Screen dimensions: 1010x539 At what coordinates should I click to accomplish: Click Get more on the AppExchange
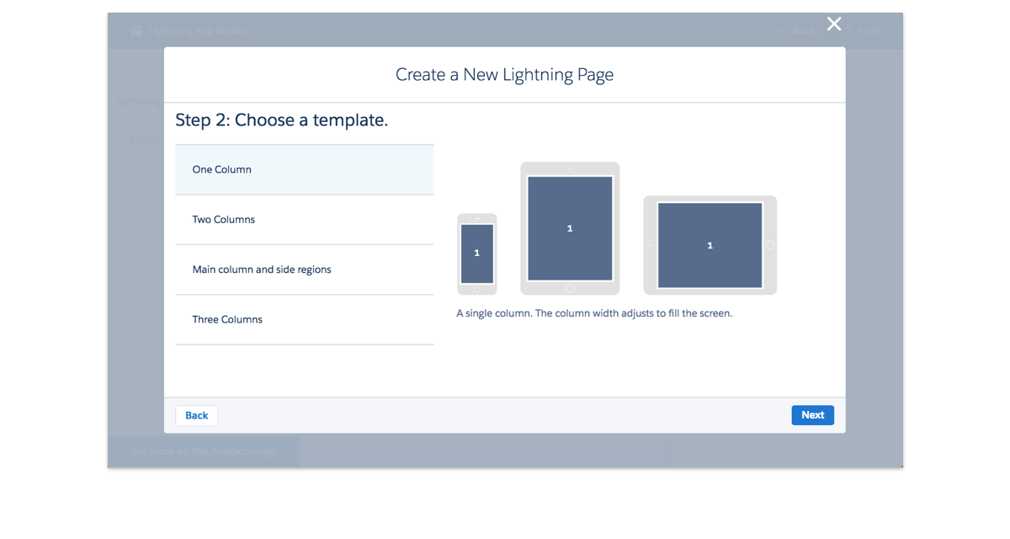tap(202, 451)
